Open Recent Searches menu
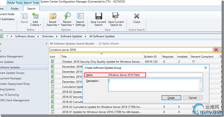This screenshot has height=117, width=224. click(x=67, y=20)
